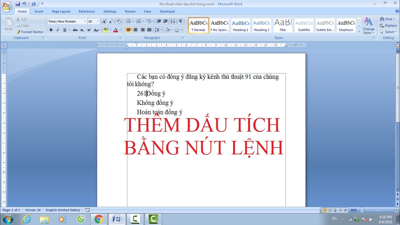Screen dimensions: 400x225
Task: Open the Developer tab
Action: (167, 12)
